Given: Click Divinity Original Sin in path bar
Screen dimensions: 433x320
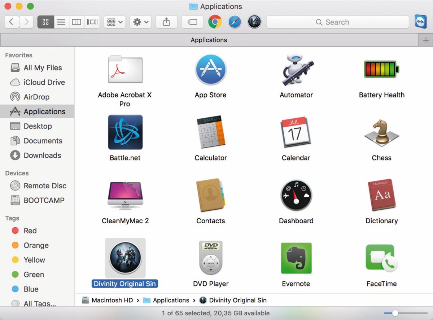Looking at the screenshot, I should click(233, 300).
